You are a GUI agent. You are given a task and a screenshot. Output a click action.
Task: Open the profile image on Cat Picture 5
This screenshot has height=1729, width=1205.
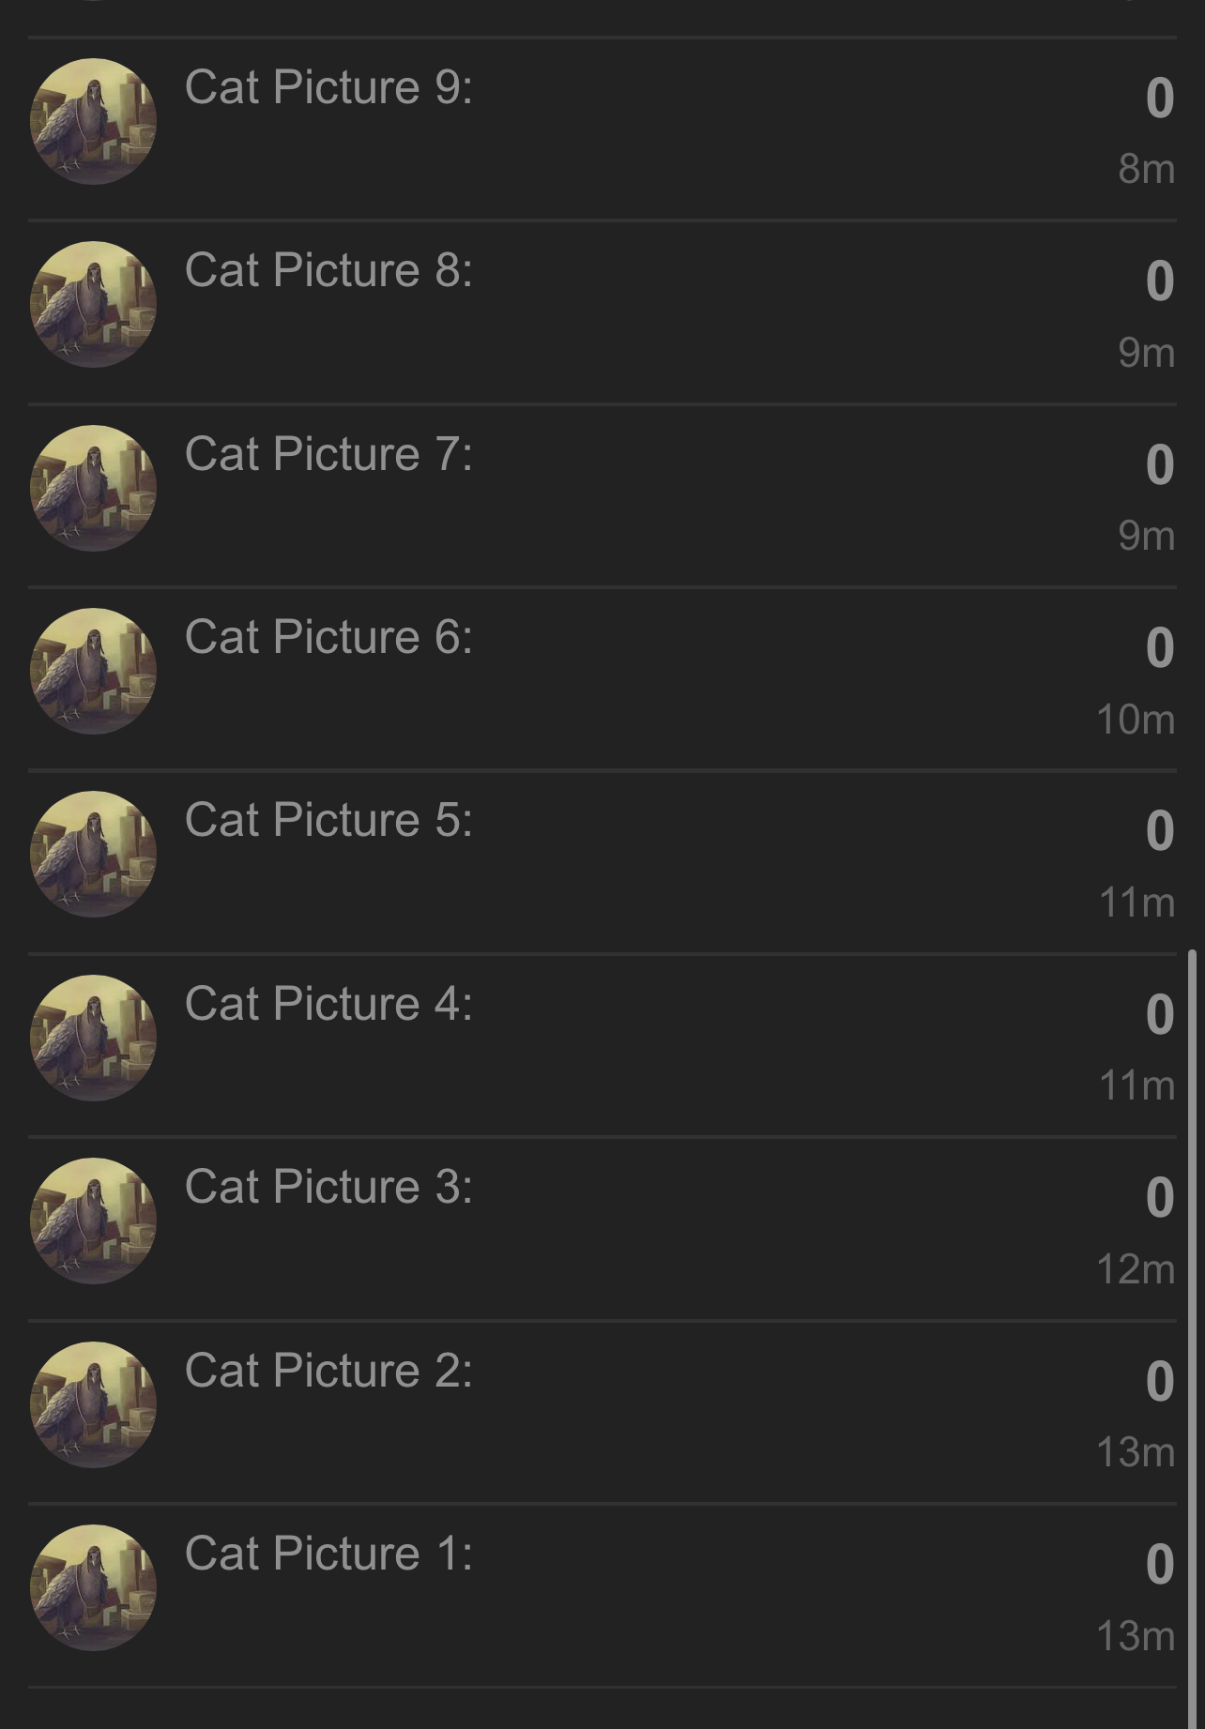tap(93, 855)
